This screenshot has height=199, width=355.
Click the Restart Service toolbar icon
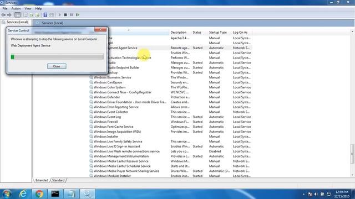click(78, 15)
